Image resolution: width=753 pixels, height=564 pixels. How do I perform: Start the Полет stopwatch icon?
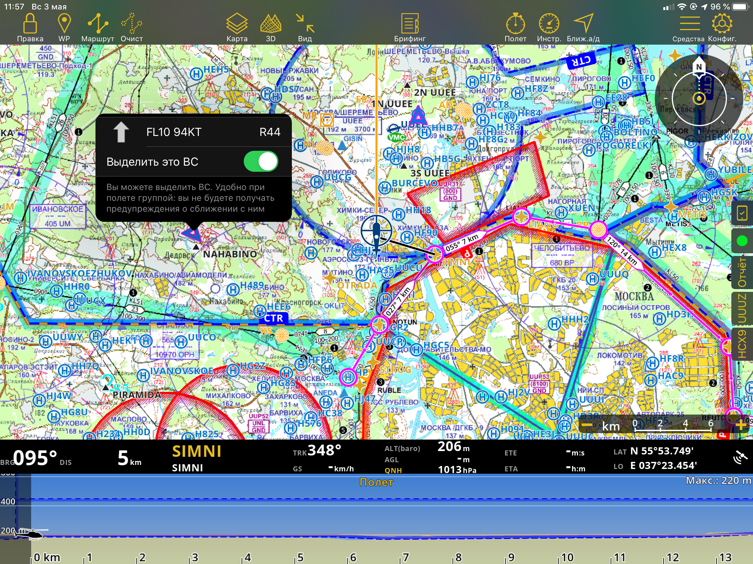coord(515,24)
